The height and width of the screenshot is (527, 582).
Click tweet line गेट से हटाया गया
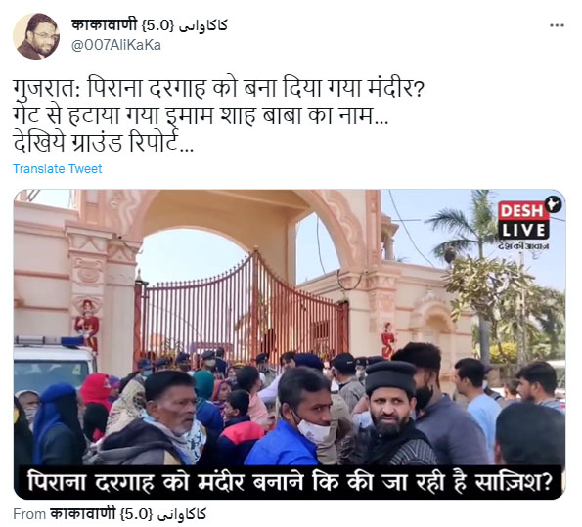[x=201, y=115]
